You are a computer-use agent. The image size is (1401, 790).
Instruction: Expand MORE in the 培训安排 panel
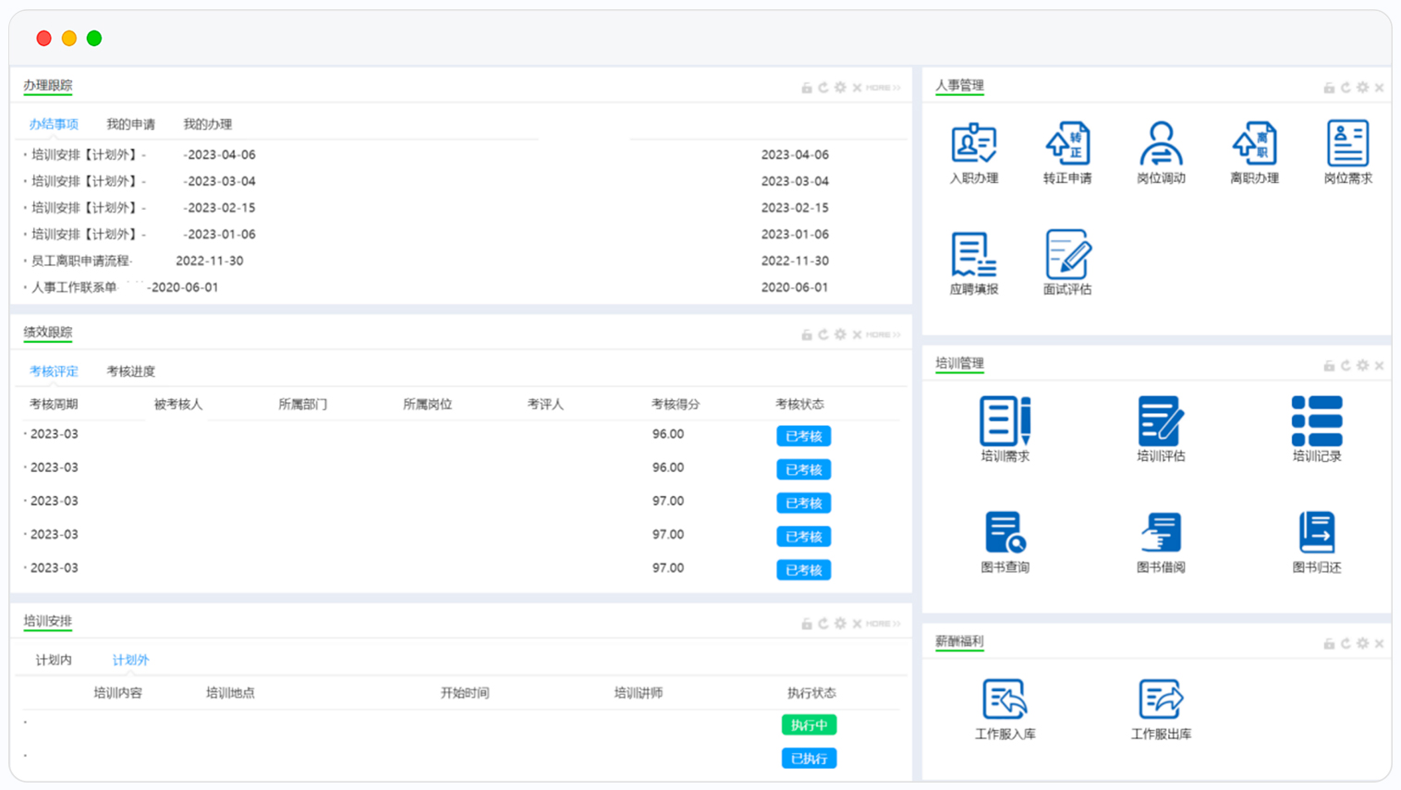tap(883, 624)
